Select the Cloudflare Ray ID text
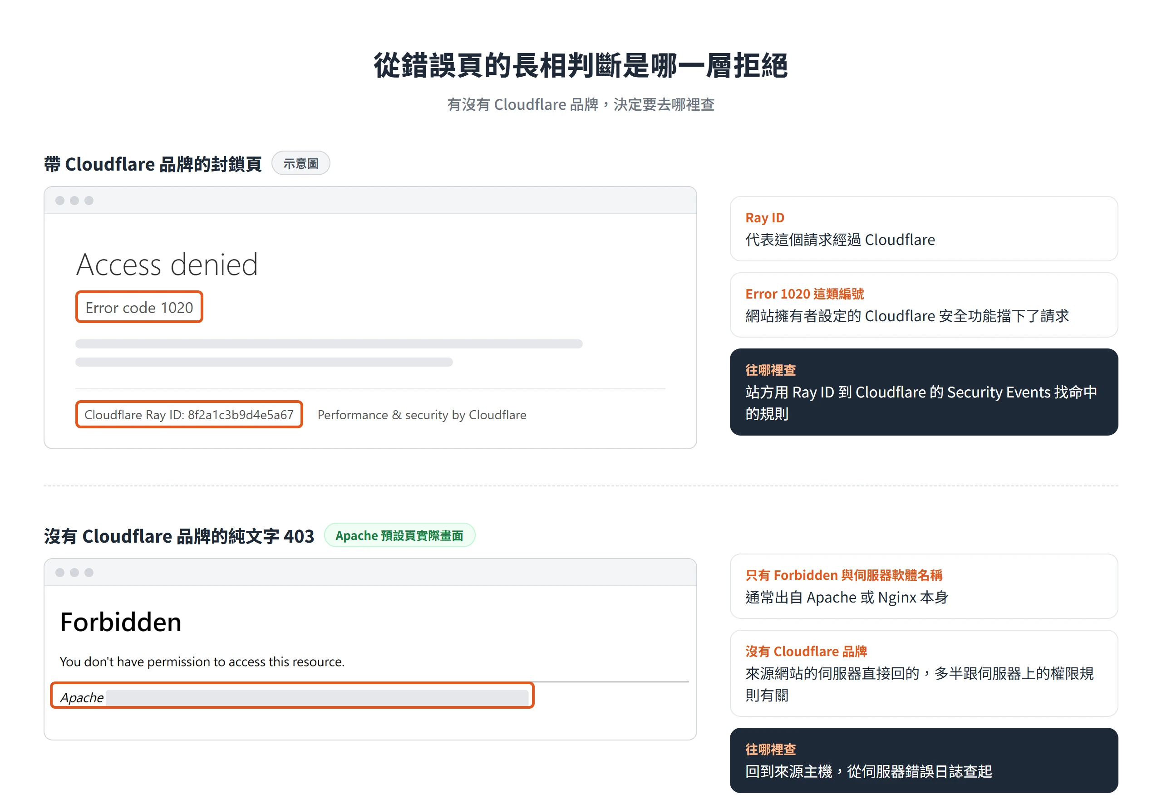The image size is (1162, 804). click(189, 414)
